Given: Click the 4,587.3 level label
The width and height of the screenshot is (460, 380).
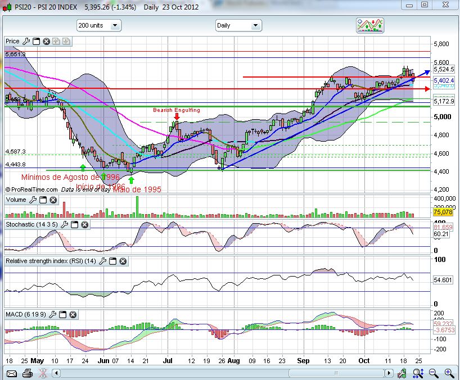Looking at the screenshot, I should tap(15, 152).
